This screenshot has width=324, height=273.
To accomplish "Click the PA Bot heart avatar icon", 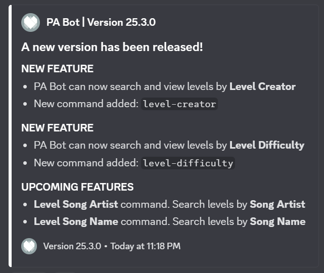I will point(30,23).
